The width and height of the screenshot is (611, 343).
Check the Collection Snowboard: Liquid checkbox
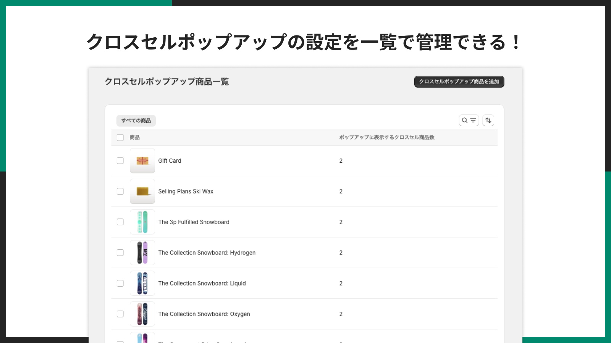pyautogui.click(x=120, y=283)
